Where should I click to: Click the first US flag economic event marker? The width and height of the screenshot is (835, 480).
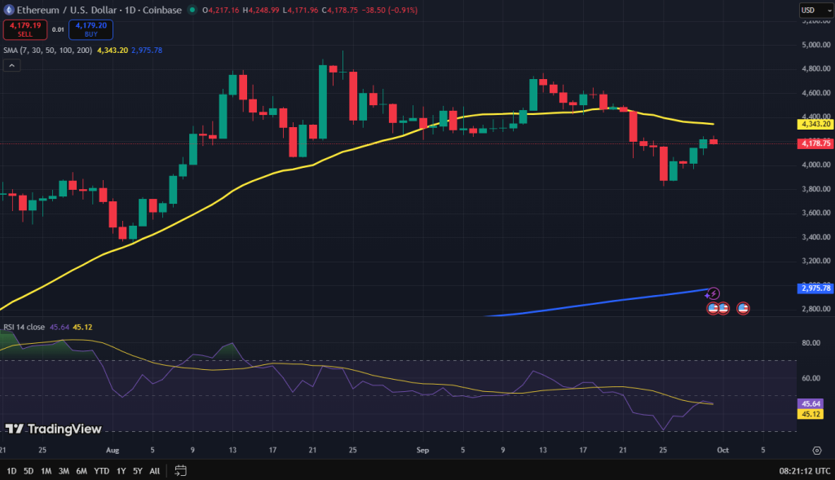click(x=713, y=308)
